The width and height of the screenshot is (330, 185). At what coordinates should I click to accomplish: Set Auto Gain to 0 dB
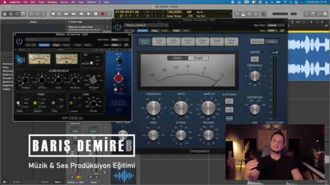[x=229, y=109]
